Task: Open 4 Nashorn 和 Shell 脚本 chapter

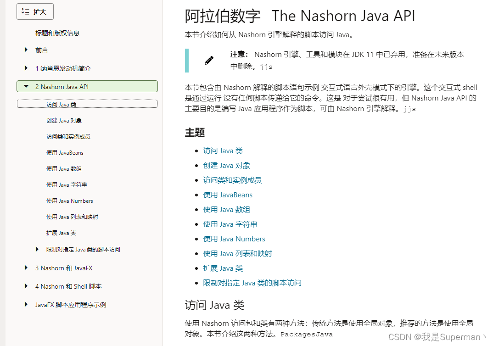Action: click(x=68, y=286)
